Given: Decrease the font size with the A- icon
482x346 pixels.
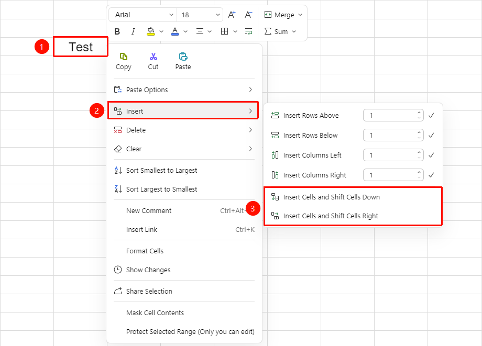Looking at the screenshot, I should pos(248,15).
